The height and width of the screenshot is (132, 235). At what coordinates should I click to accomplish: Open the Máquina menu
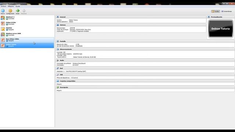pos(11,7)
